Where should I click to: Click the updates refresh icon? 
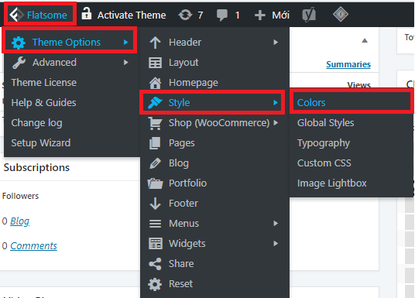(x=185, y=15)
